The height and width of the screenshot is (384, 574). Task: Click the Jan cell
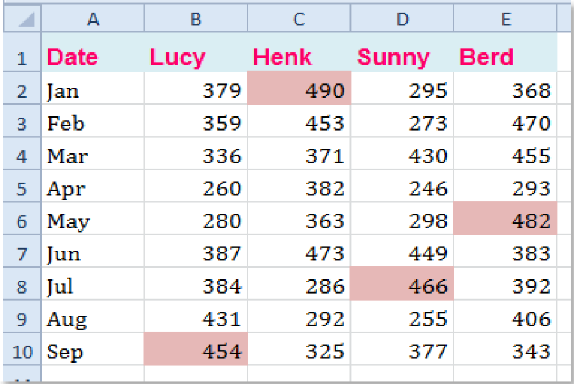pos(93,88)
